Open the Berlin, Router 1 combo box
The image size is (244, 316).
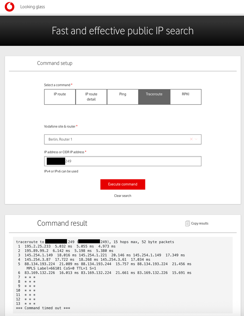tap(123, 139)
